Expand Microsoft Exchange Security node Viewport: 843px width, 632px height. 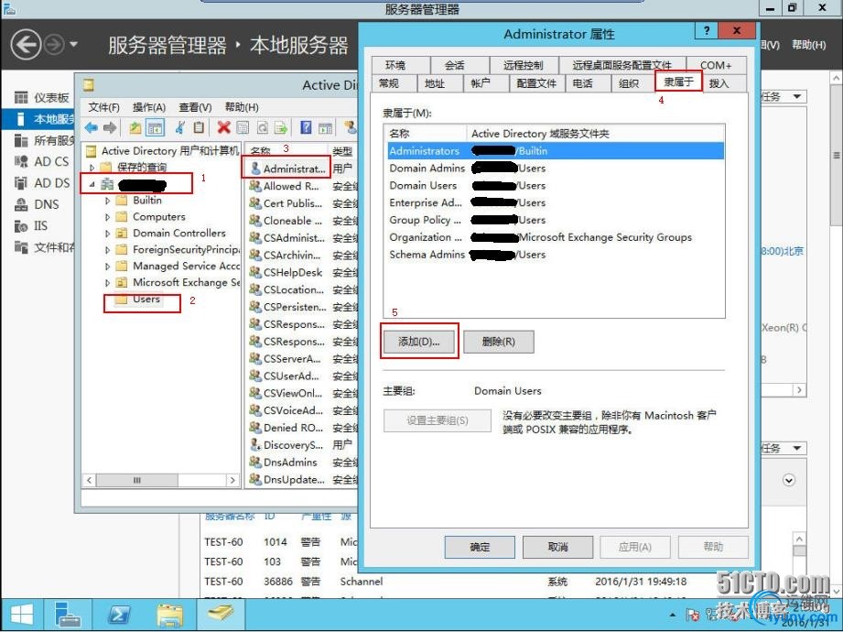pos(107,282)
